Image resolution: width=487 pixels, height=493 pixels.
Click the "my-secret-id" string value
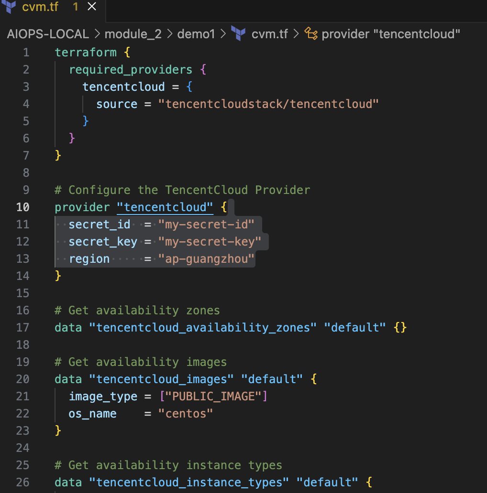pyautogui.click(x=206, y=225)
